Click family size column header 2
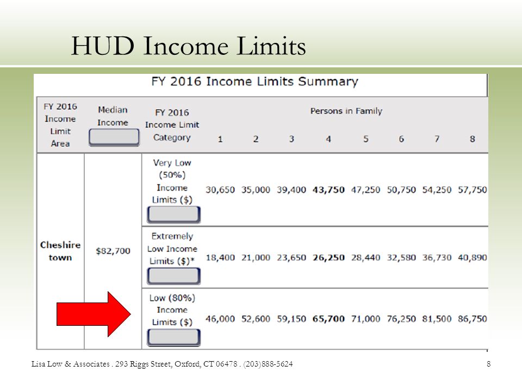This screenshot has height=391, width=522. point(256,139)
